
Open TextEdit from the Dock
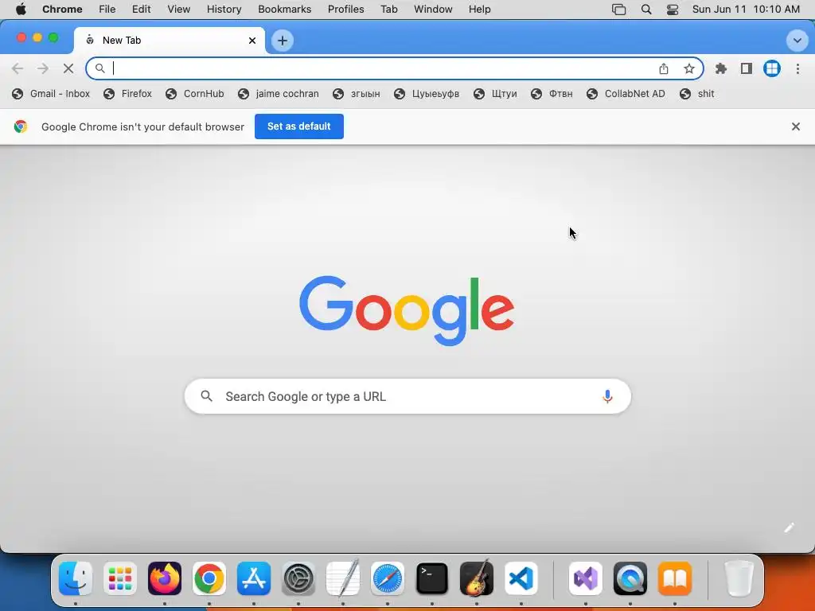tap(343, 578)
